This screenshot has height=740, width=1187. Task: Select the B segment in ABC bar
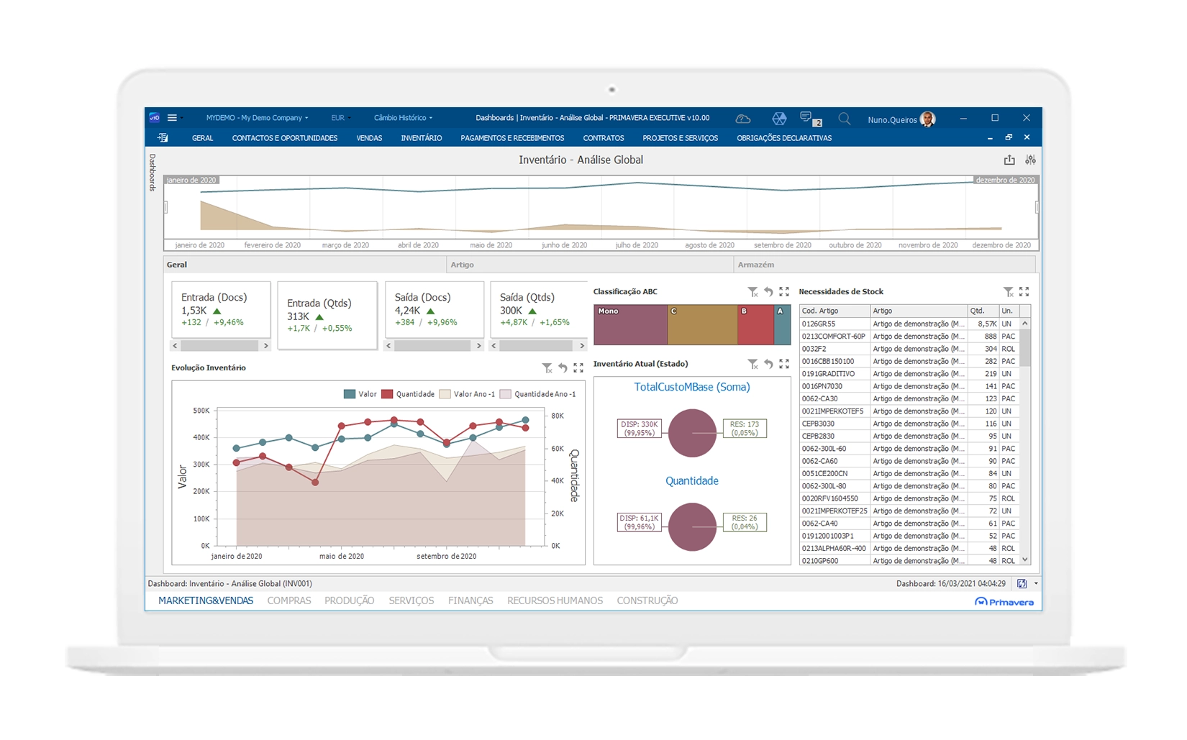point(755,324)
